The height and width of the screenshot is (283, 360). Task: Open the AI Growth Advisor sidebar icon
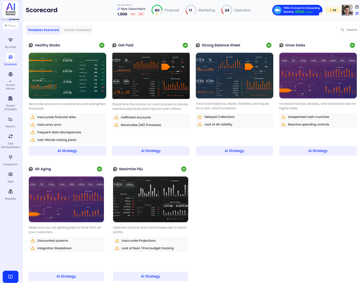(11, 74)
